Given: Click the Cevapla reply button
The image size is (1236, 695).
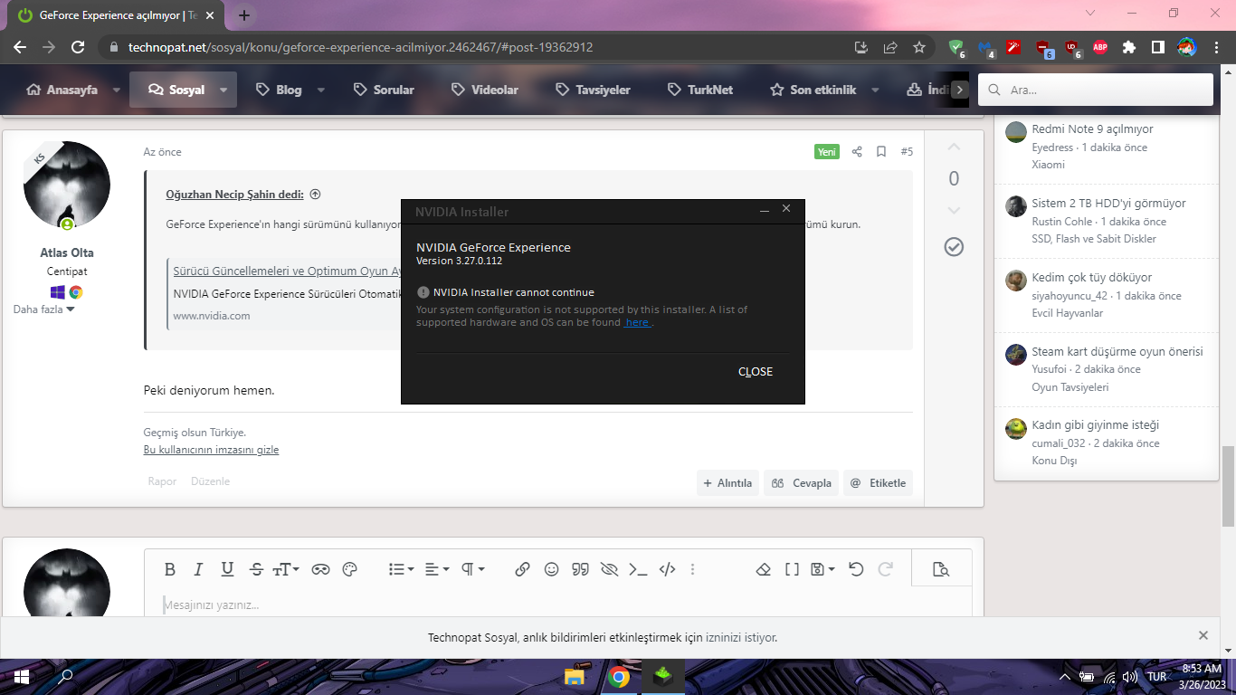Looking at the screenshot, I should click(802, 483).
